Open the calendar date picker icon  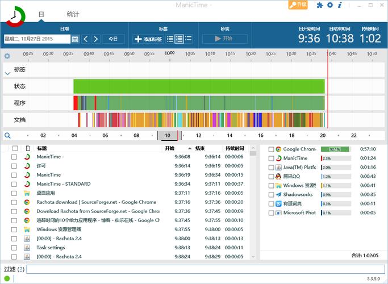click(x=75, y=39)
